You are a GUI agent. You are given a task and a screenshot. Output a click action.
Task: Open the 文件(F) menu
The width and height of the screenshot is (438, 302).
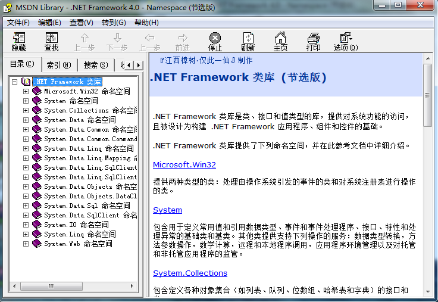pyautogui.click(x=18, y=23)
